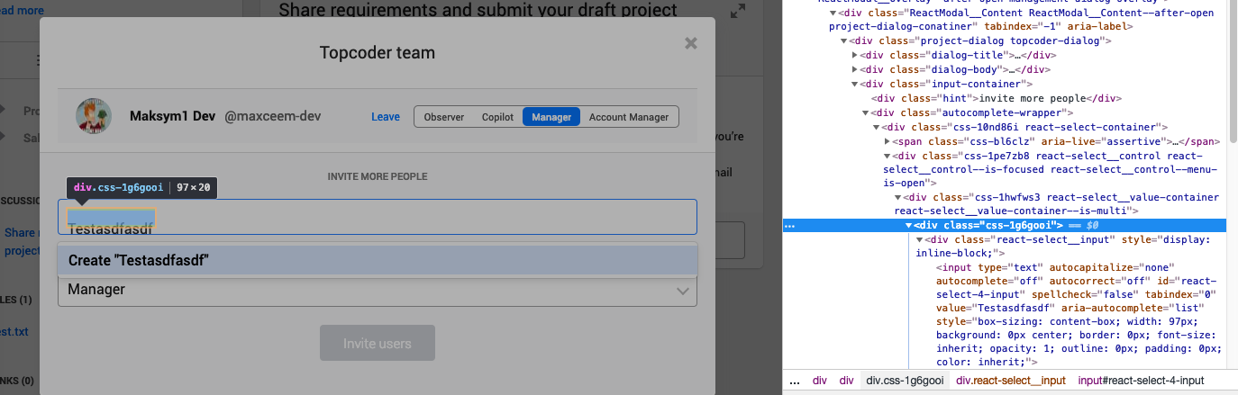Select the hint div "invite more people"
1238x395 pixels.
coord(997,98)
